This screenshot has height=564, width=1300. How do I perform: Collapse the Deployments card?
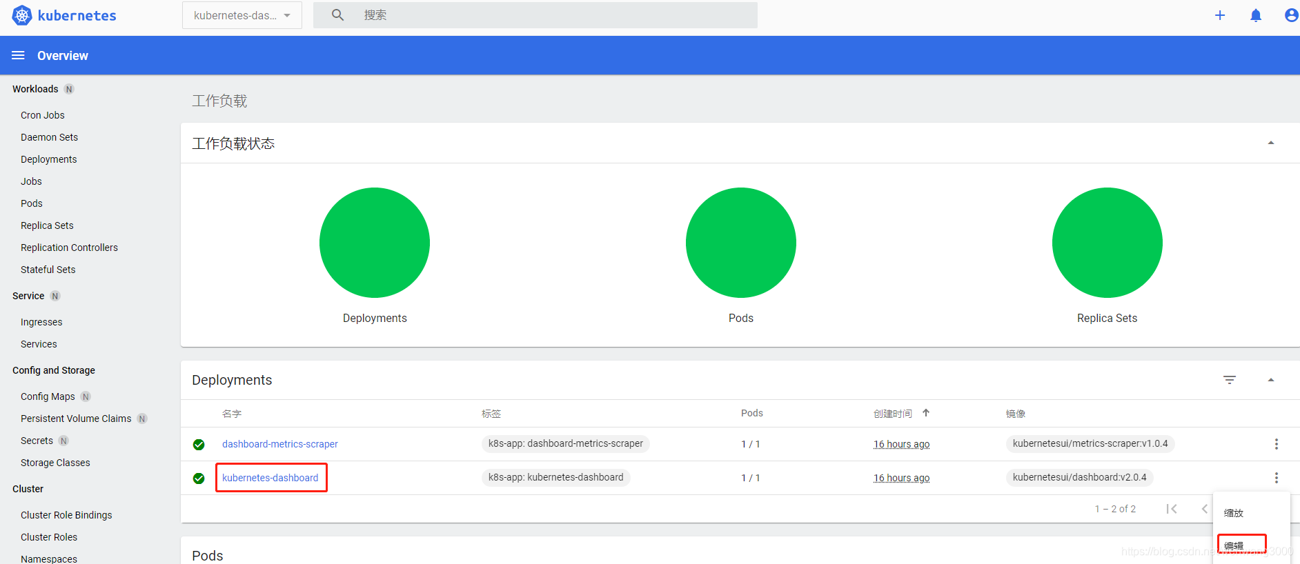tap(1271, 380)
